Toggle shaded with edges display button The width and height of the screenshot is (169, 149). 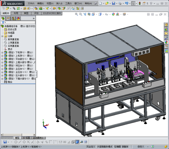[x=77, y=142]
